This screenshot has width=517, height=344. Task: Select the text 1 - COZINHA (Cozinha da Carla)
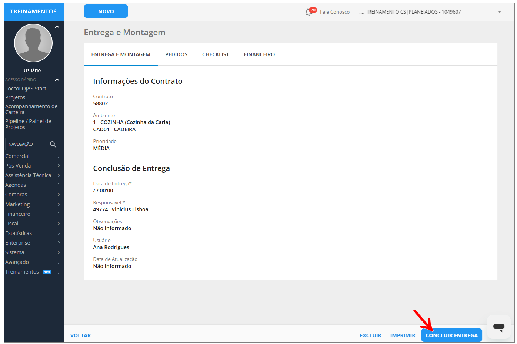pos(131,122)
